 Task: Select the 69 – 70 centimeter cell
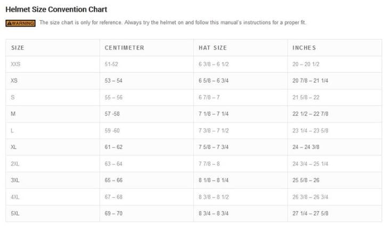(113, 213)
